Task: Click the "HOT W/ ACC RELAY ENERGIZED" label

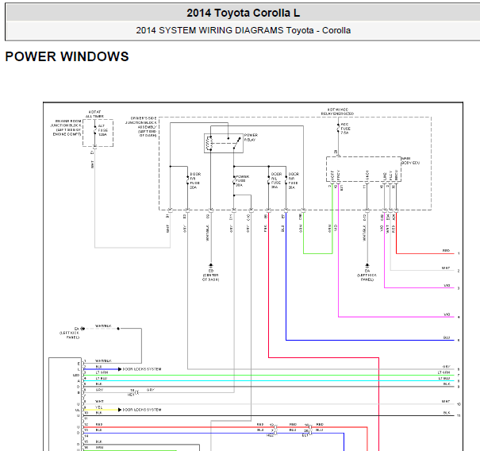Action: tap(337, 111)
